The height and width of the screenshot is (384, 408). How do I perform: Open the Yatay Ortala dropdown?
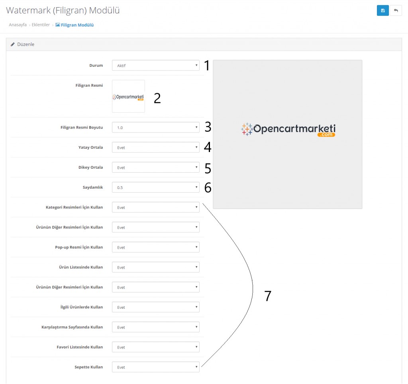[x=155, y=147]
